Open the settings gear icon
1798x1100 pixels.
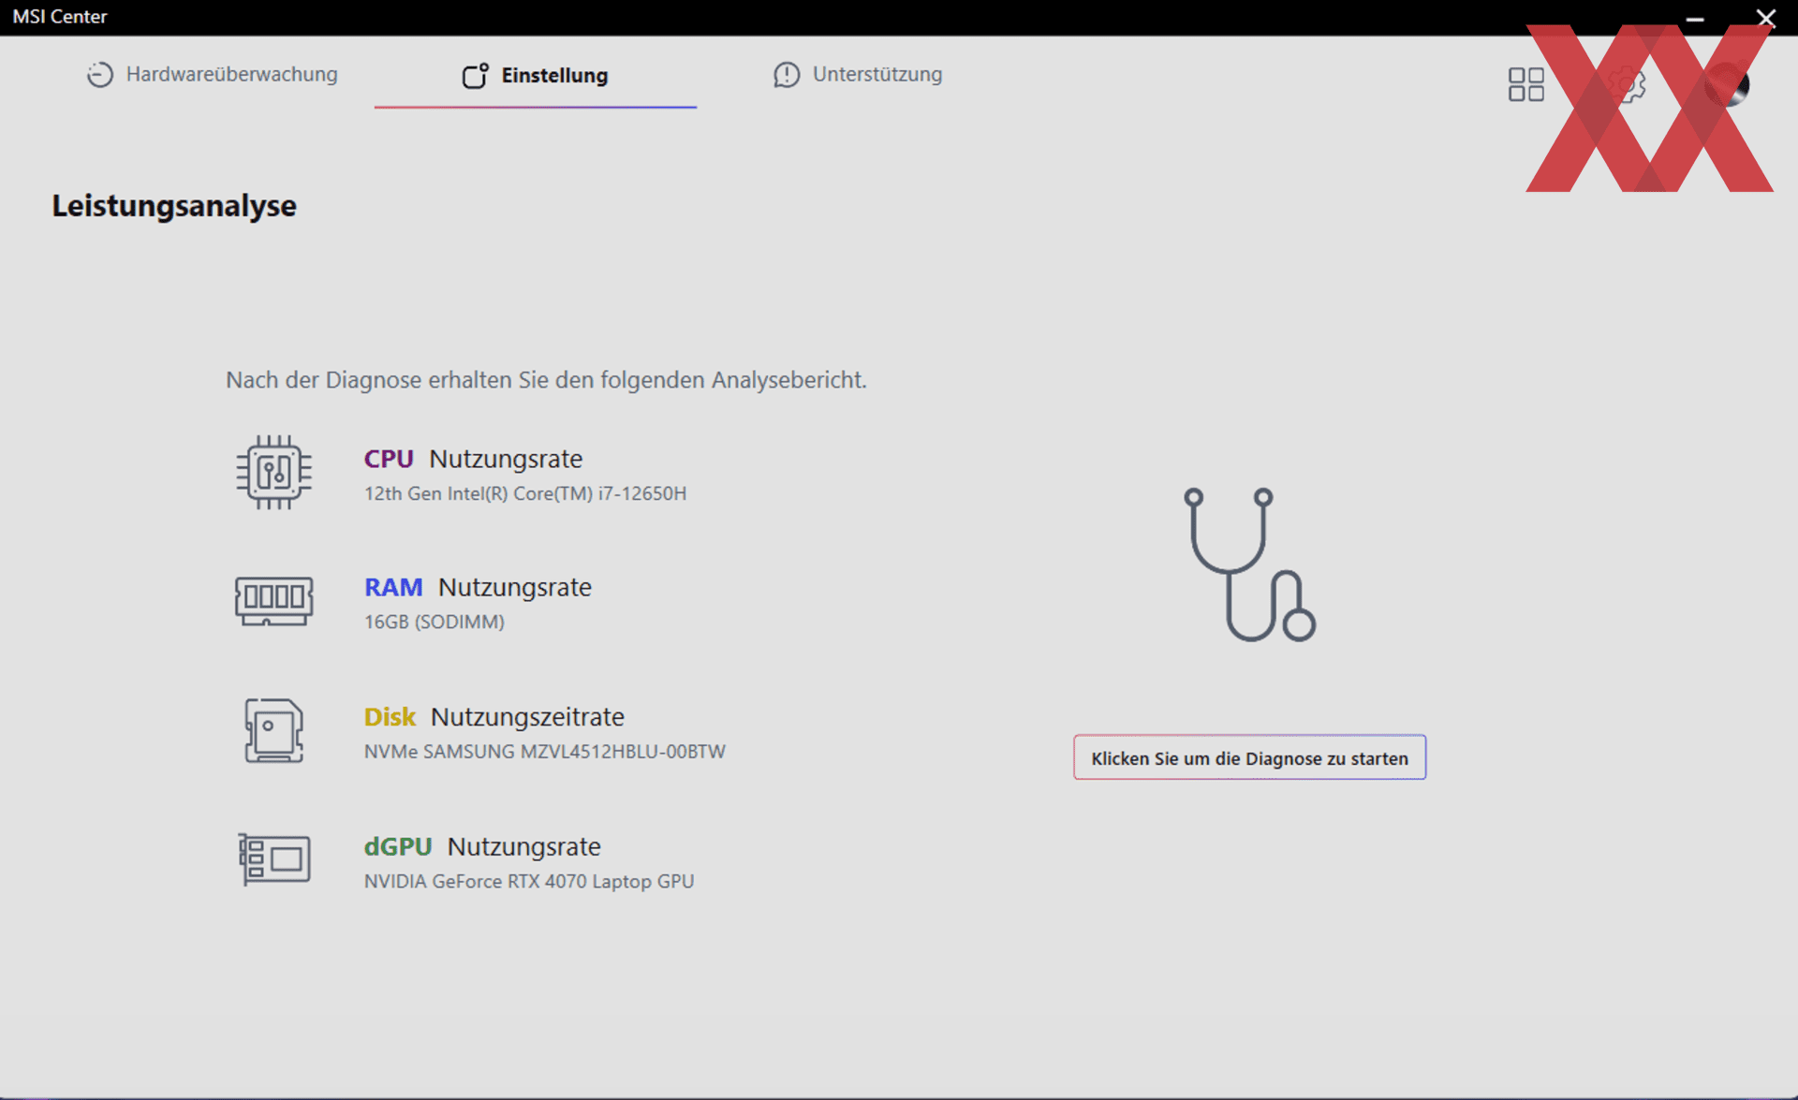click(x=1629, y=84)
